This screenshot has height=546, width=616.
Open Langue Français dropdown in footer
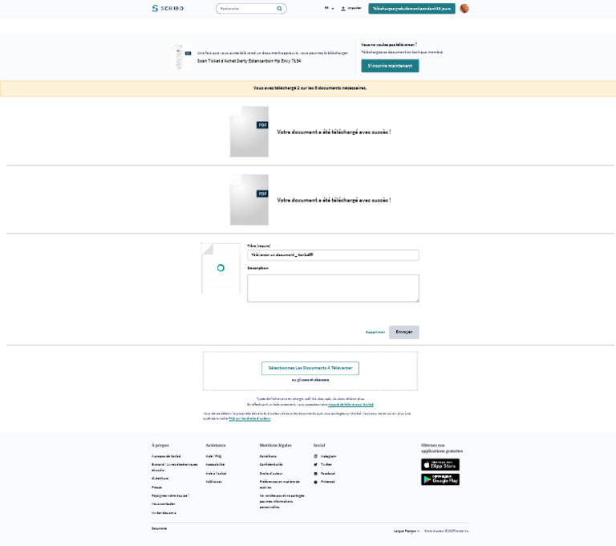point(406,531)
